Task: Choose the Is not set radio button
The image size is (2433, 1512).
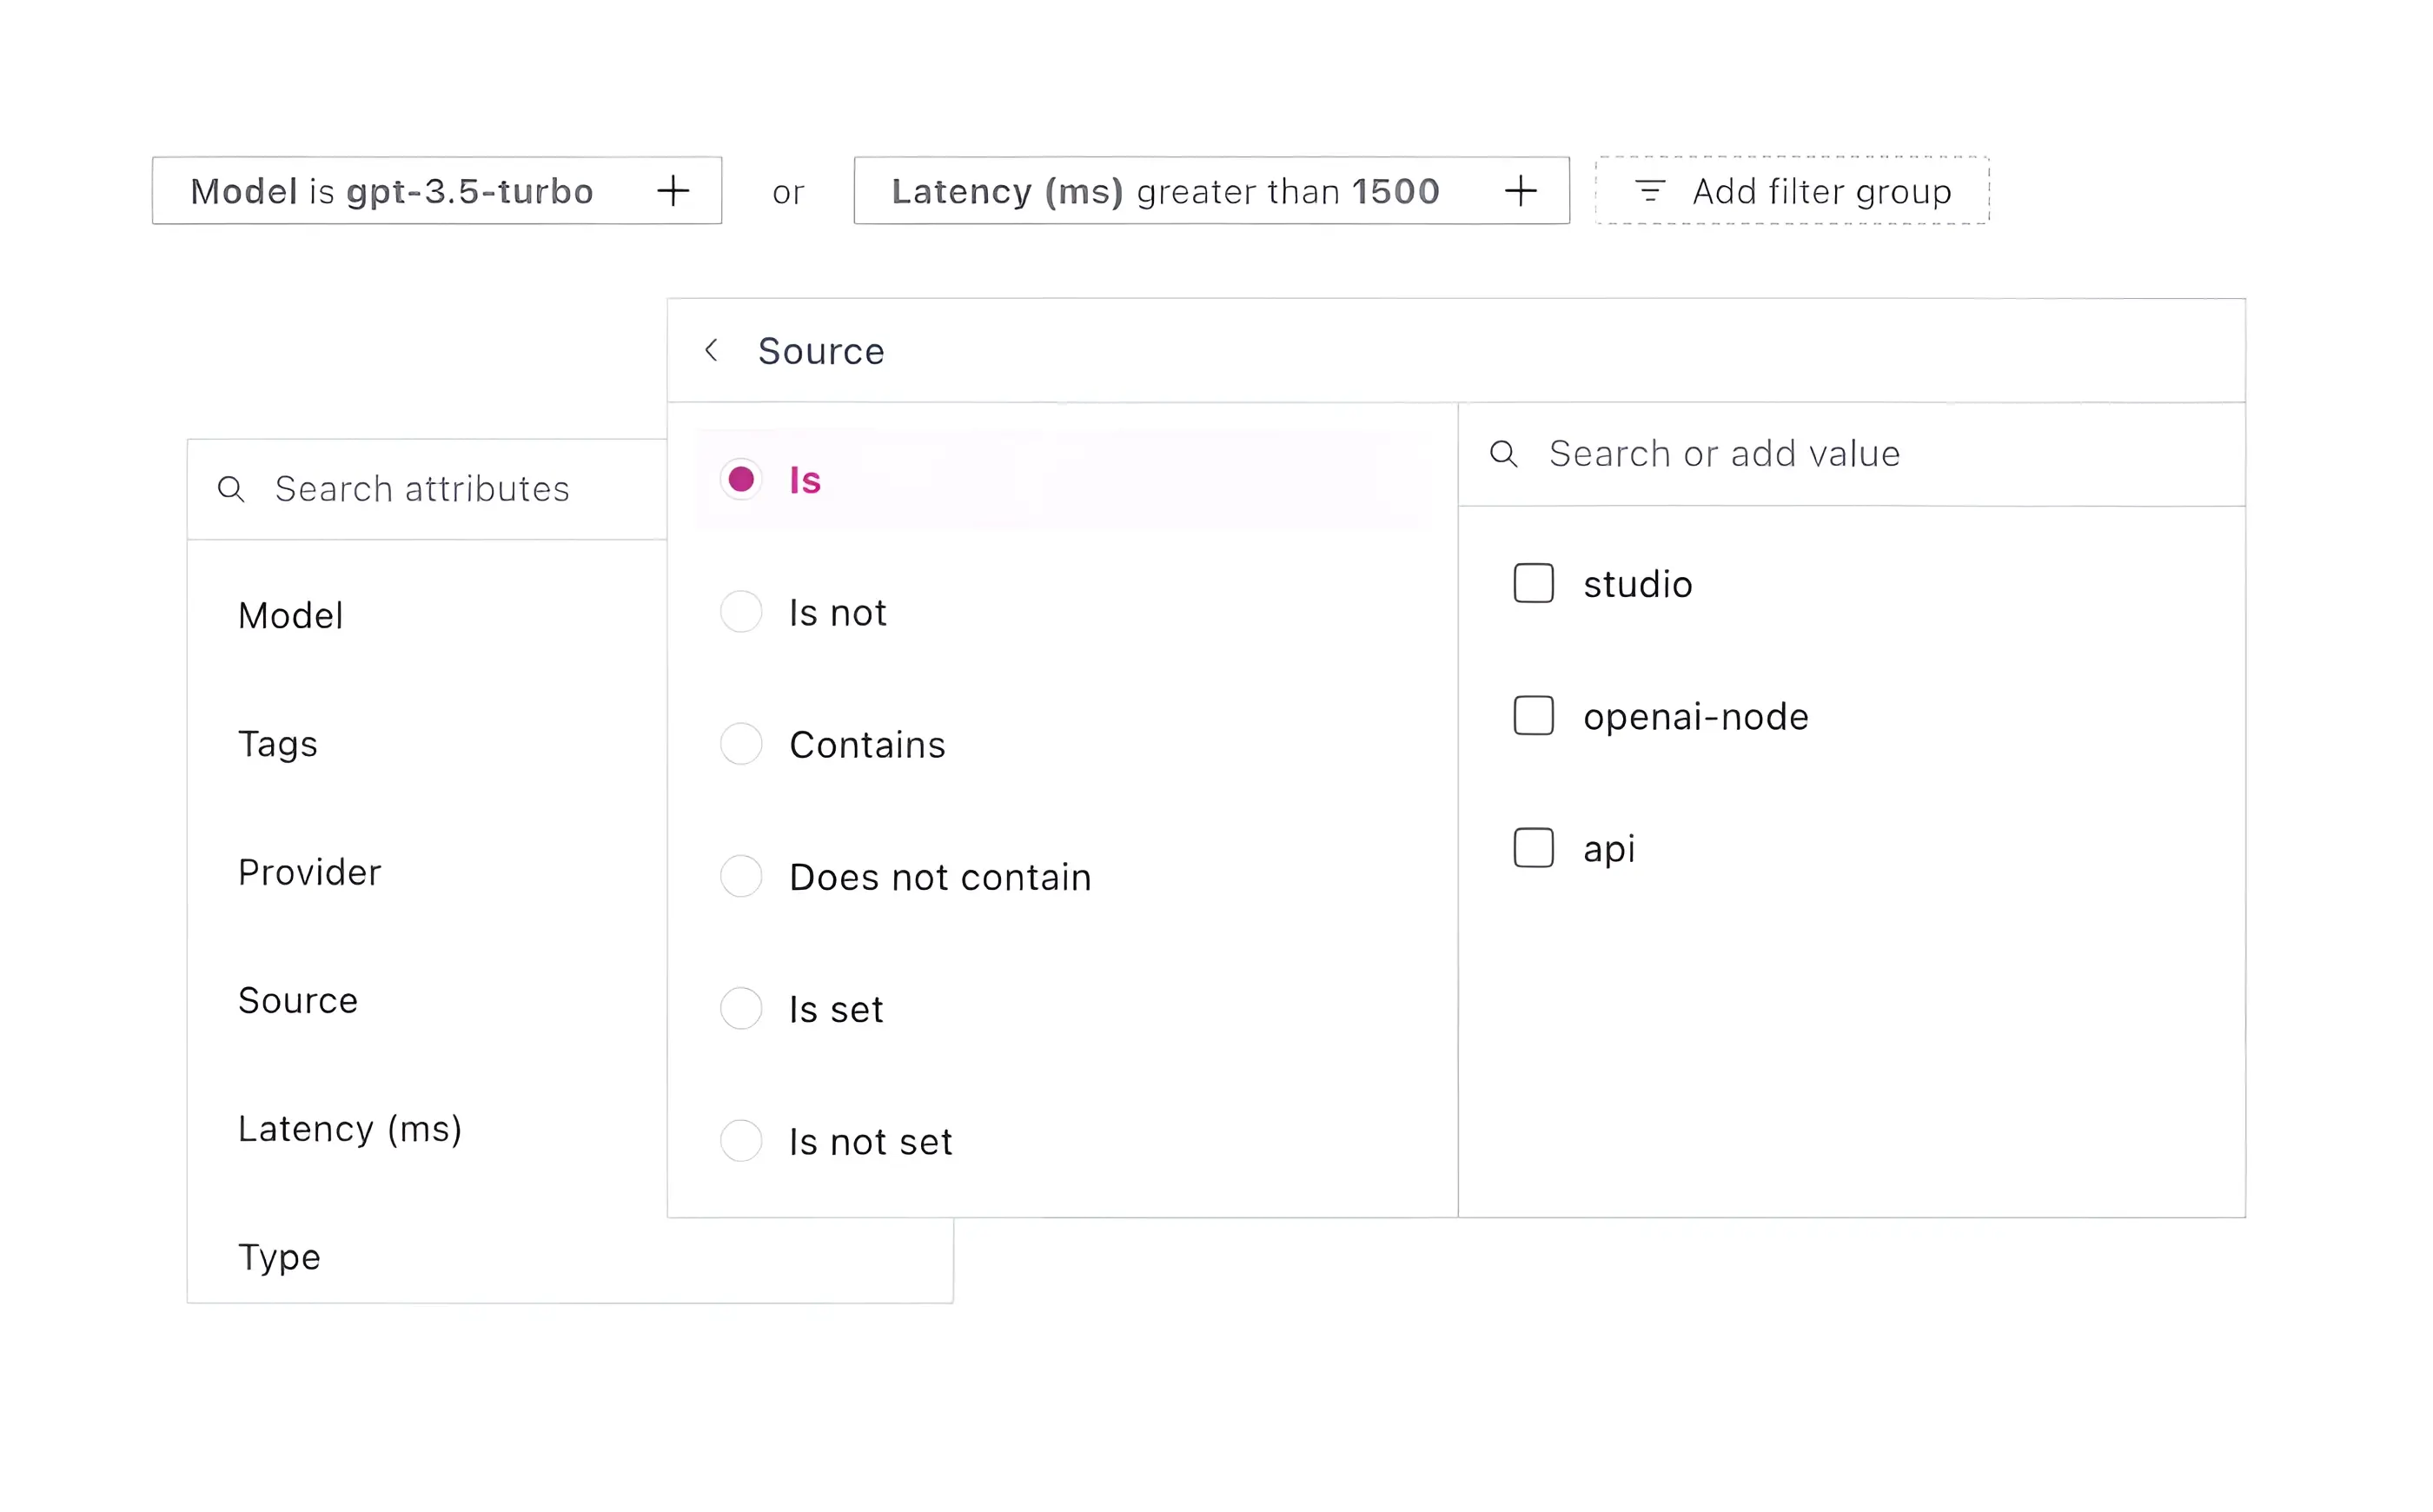Action: (x=741, y=1141)
